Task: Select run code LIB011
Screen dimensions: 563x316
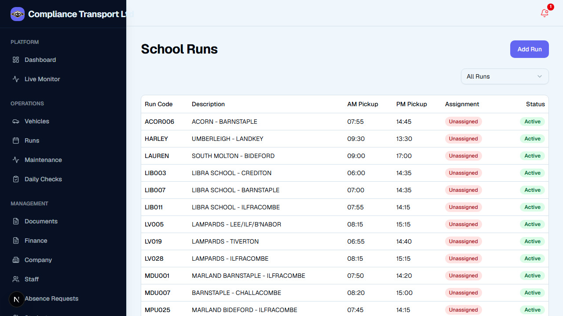Action: tap(154, 207)
